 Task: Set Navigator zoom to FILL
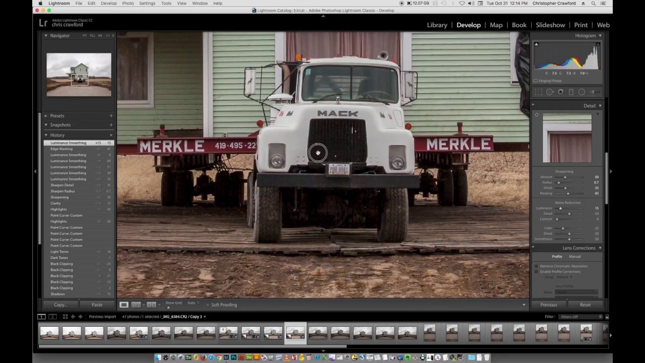pos(92,36)
